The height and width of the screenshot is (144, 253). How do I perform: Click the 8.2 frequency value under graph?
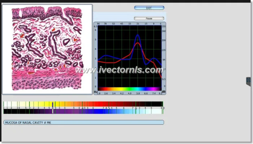tap(160, 93)
